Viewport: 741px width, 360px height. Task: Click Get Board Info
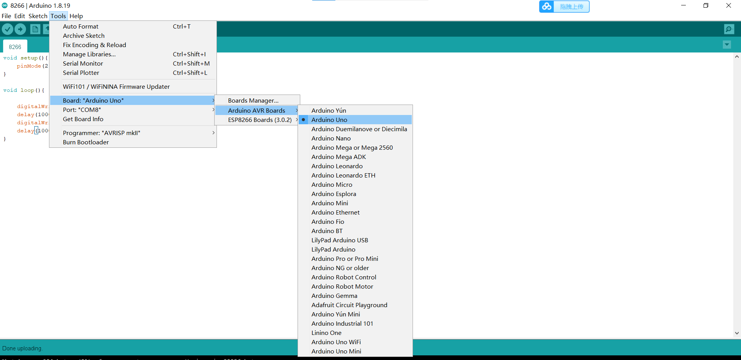pos(133,119)
